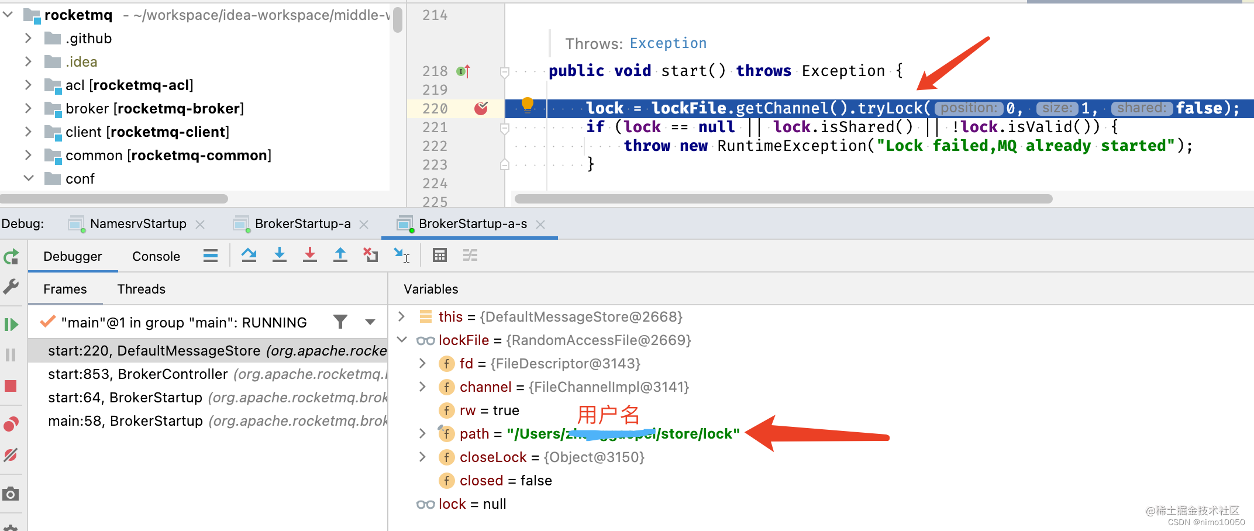Click the Exception link in Throws doc
1254x531 pixels.
click(668, 43)
